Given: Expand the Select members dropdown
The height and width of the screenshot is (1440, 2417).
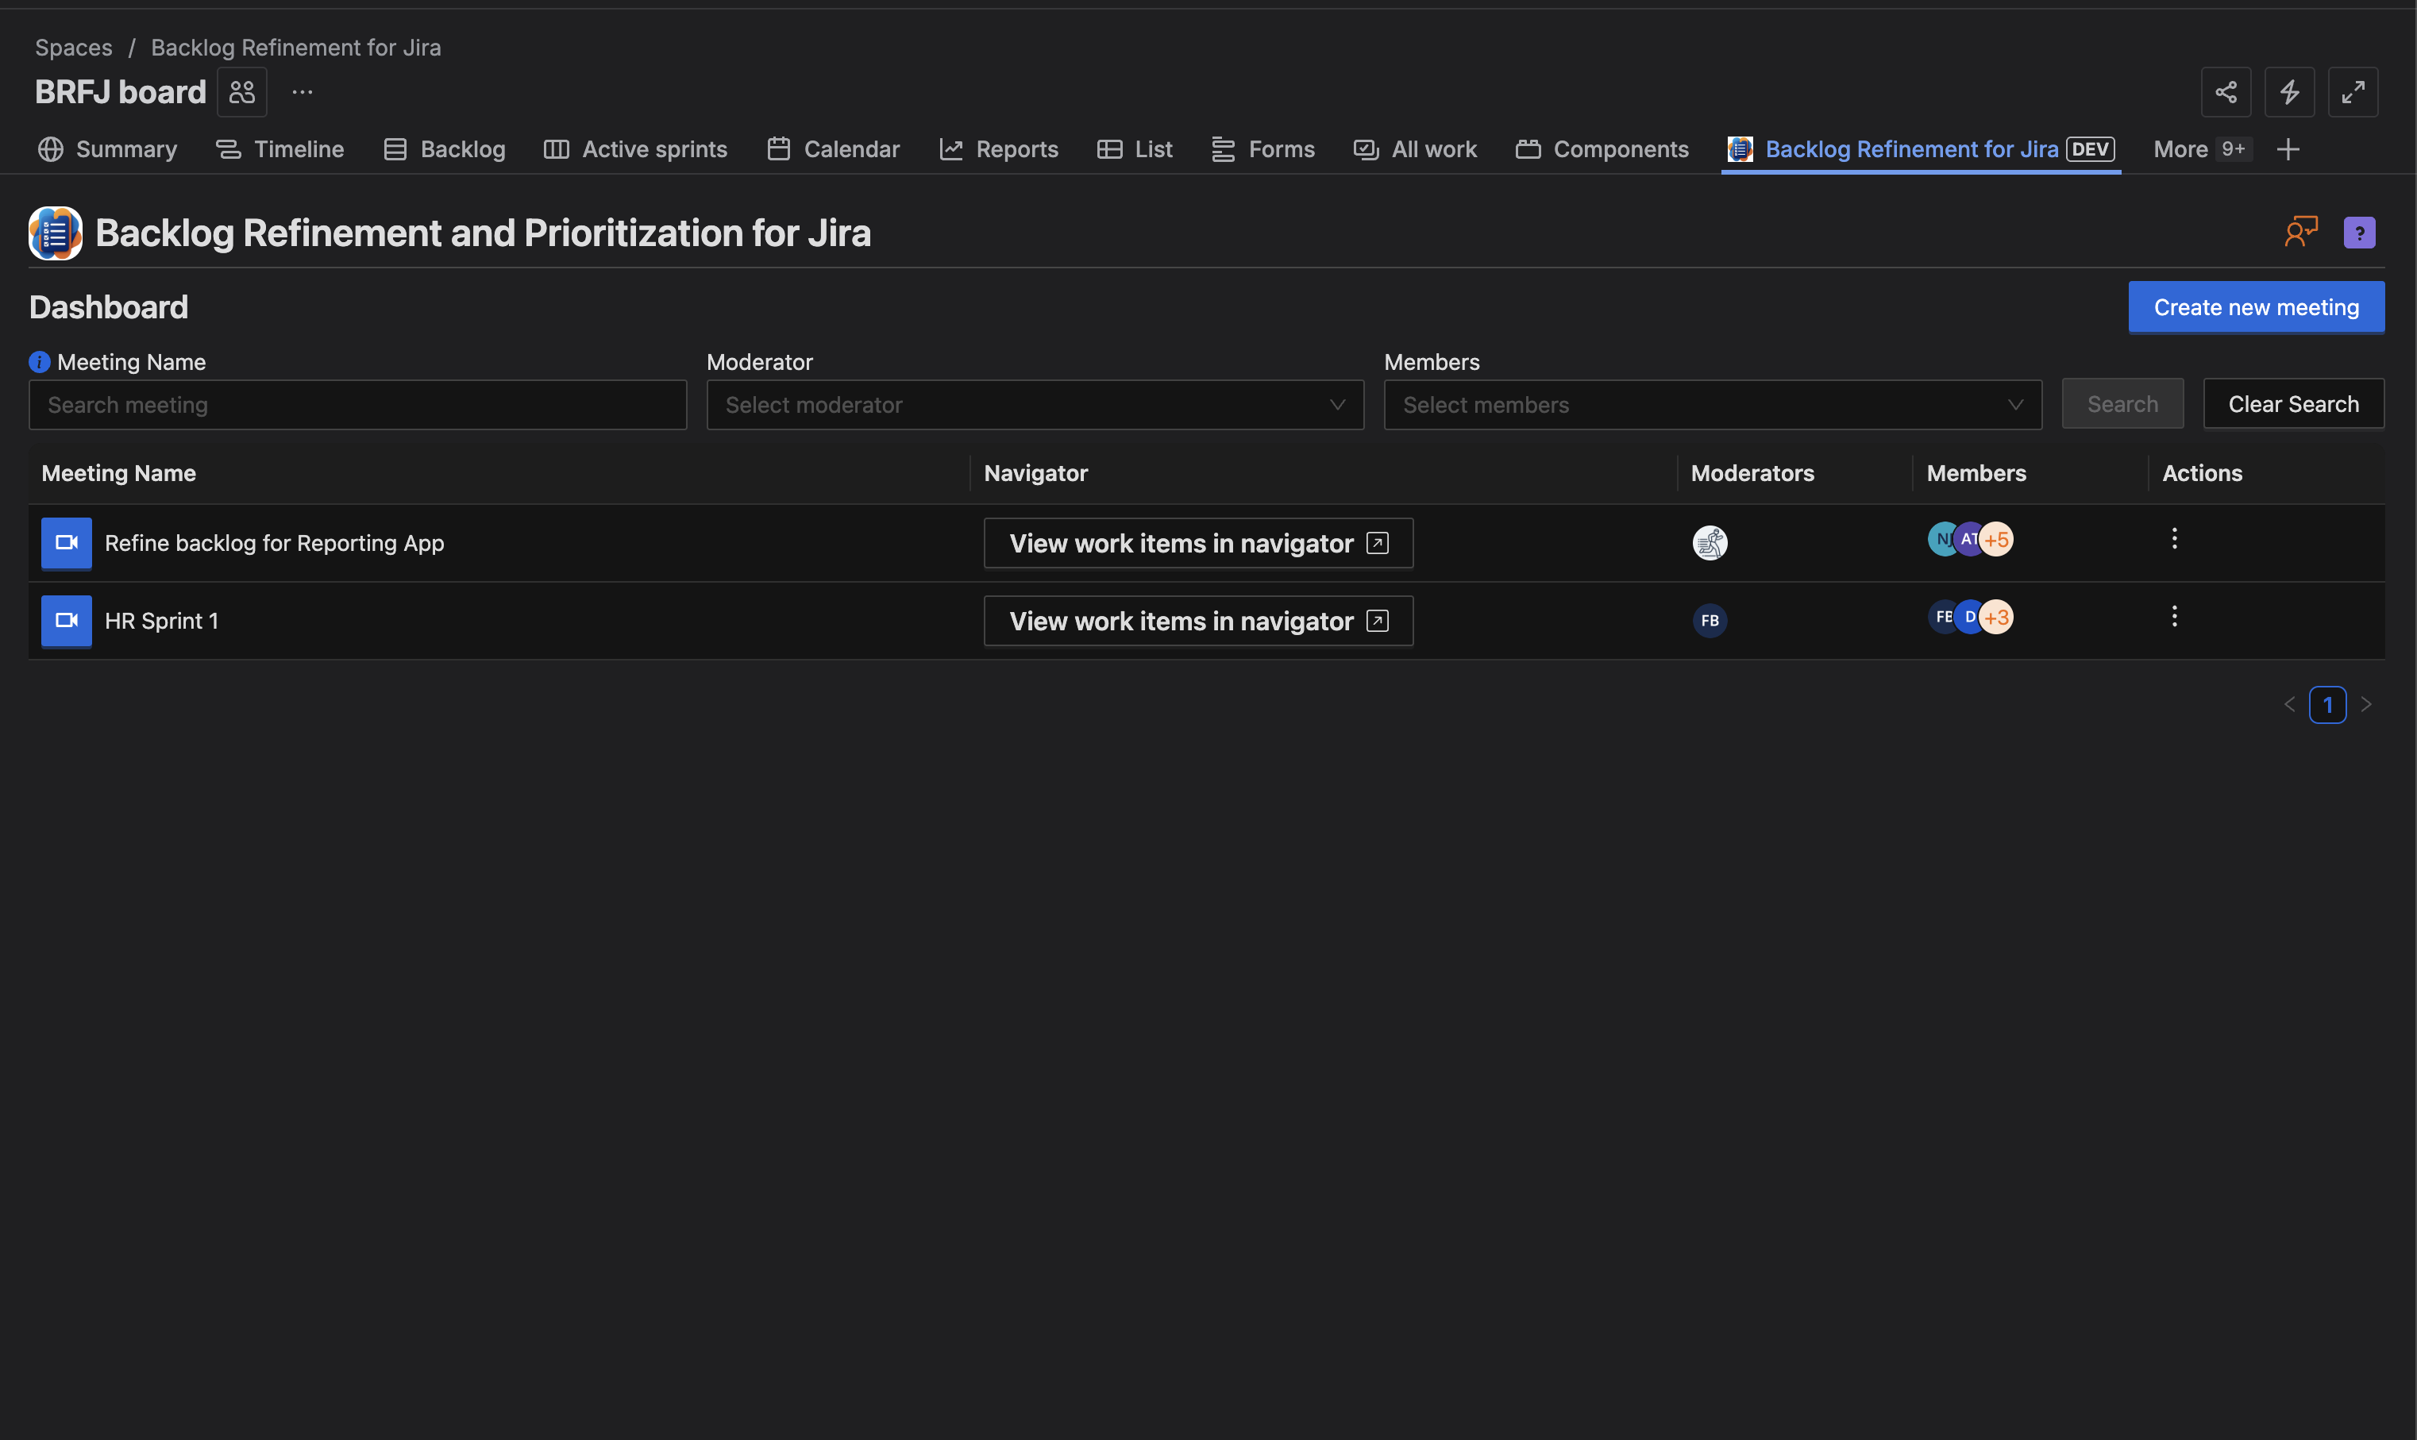Looking at the screenshot, I should coord(1712,405).
